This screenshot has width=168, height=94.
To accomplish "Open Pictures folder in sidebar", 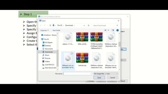I will pos(46,58).
